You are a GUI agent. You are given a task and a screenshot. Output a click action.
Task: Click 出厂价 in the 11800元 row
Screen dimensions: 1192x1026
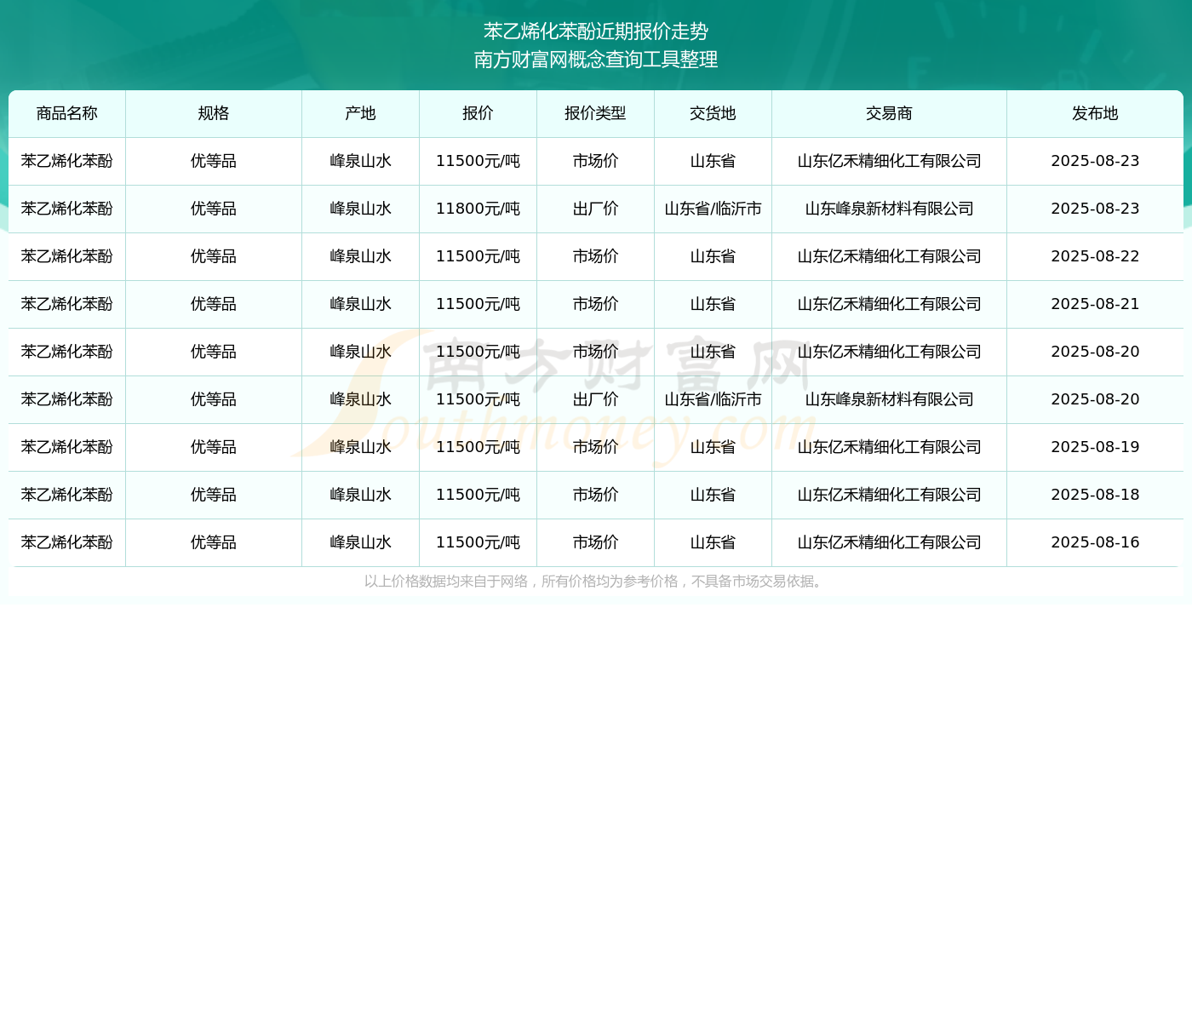595,209
